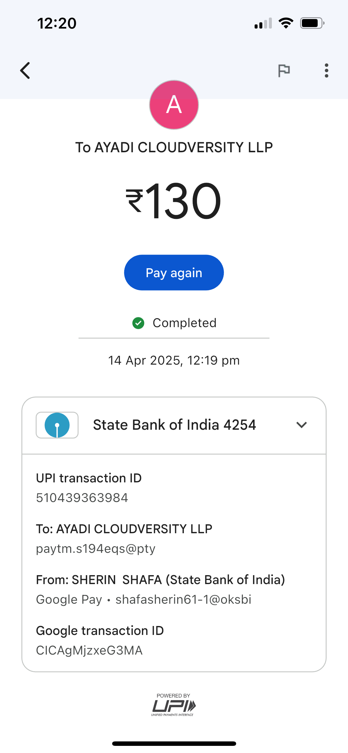The width and height of the screenshot is (348, 753).
Task: Tap the battery status icon
Action: [312, 23]
